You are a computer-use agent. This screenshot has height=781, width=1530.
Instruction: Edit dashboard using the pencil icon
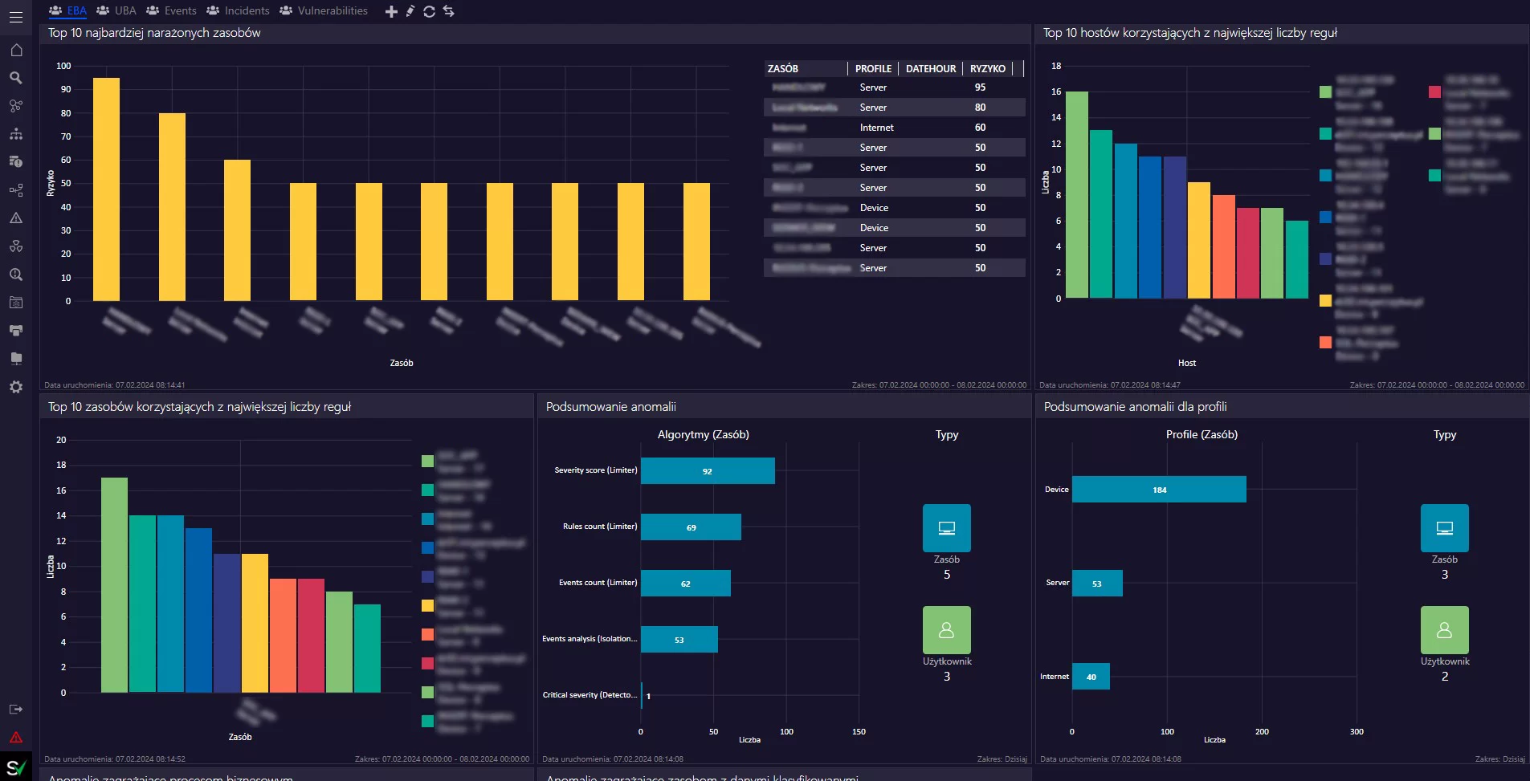(x=410, y=11)
